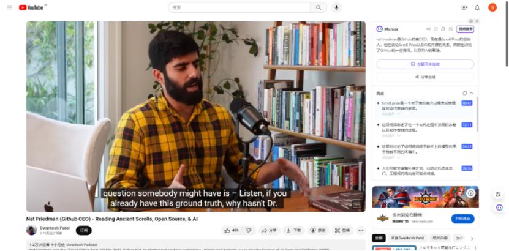Collapse the highlights section chevron in Monica

tap(472, 93)
